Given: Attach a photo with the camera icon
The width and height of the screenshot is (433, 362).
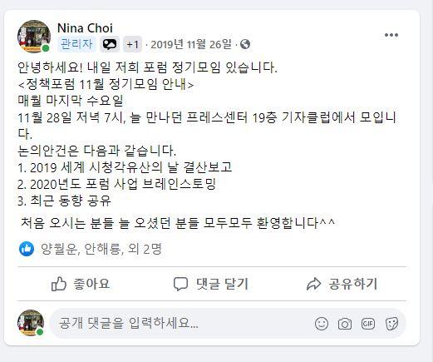Looking at the screenshot, I should pyautogui.click(x=345, y=324).
